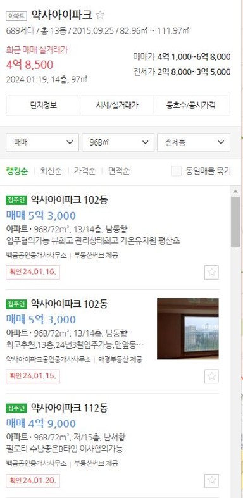The width and height of the screenshot is (243, 498).
Task: Bookmark second 102동 listing star icon
Action: tap(211, 377)
